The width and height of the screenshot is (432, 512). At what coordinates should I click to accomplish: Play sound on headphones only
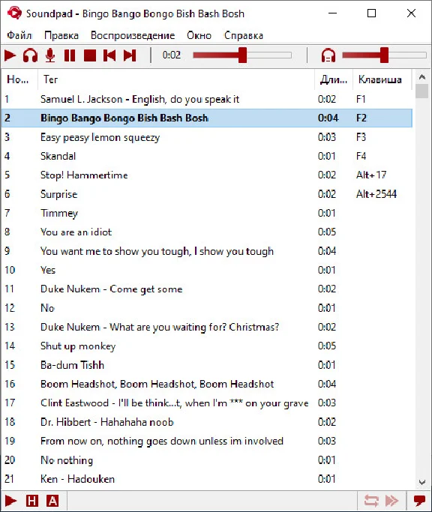coord(30,55)
